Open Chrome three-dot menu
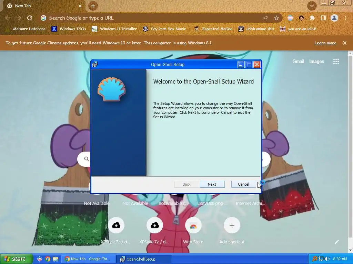Image resolution: width=353 pixels, height=264 pixels. coord(345,18)
